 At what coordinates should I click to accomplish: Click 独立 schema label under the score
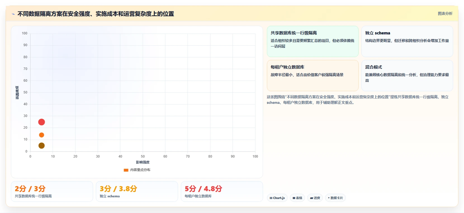click(x=110, y=196)
